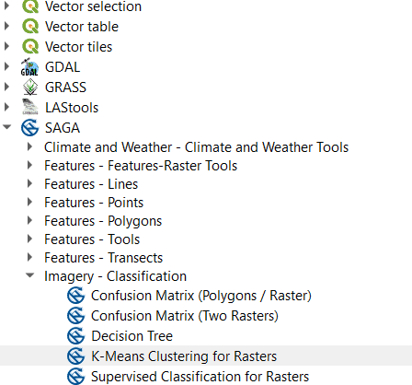
Task: Select the K-Means Clustering for Rasters entry
Action: (184, 356)
